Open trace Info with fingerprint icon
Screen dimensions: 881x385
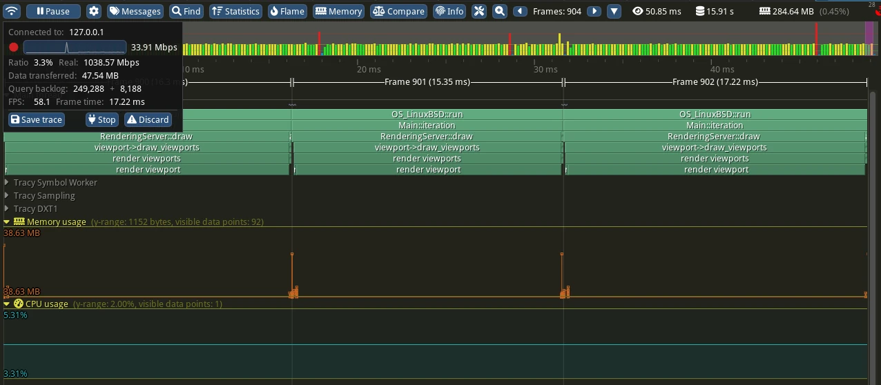tap(449, 11)
